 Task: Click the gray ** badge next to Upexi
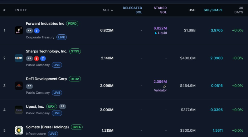click(62, 106)
